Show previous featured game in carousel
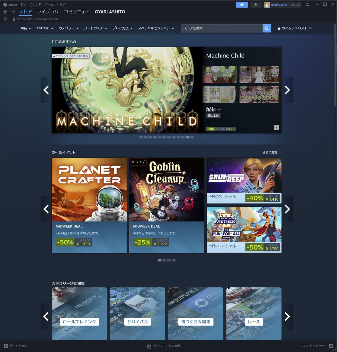Image resolution: width=337 pixels, height=352 pixels. click(x=46, y=90)
